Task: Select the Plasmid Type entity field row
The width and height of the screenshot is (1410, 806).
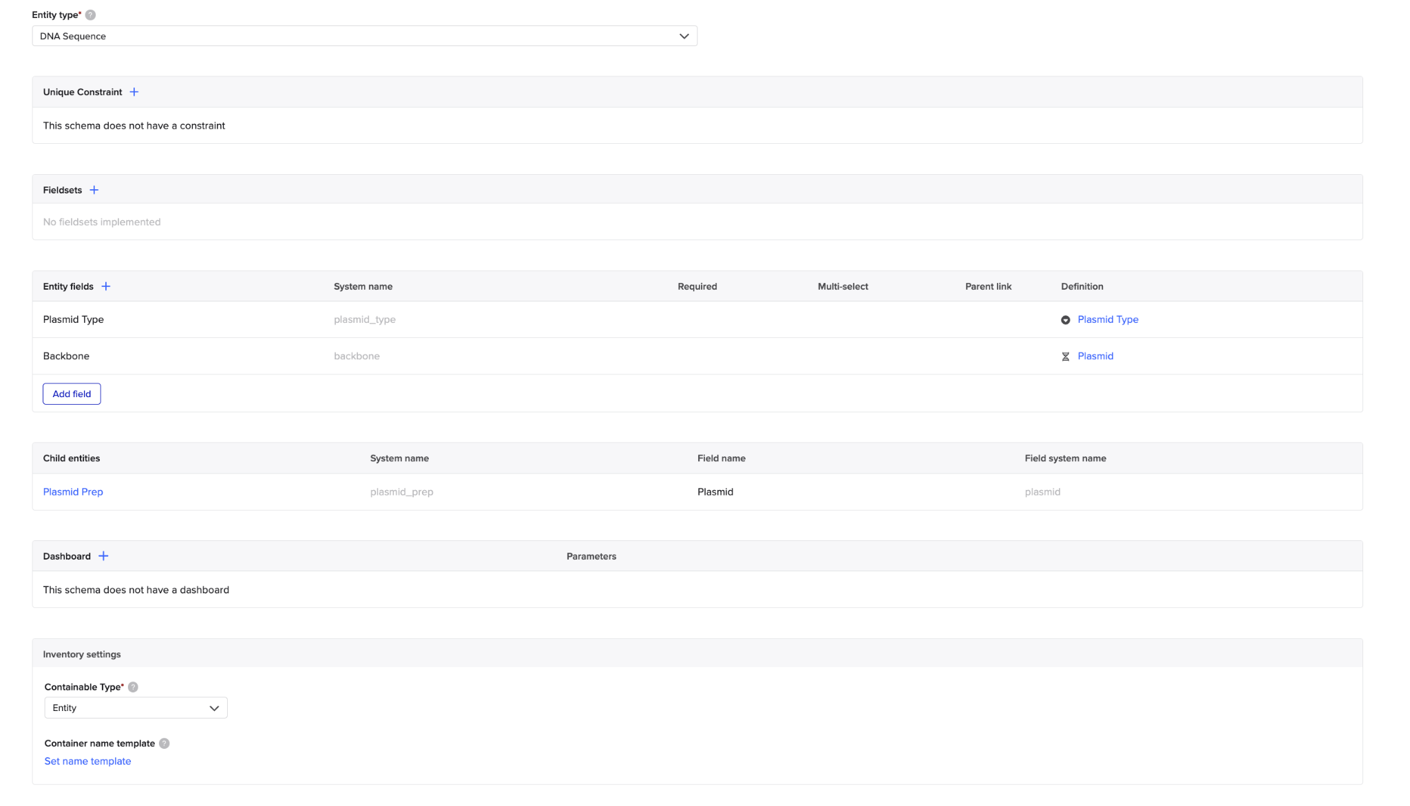Action: click(x=74, y=319)
